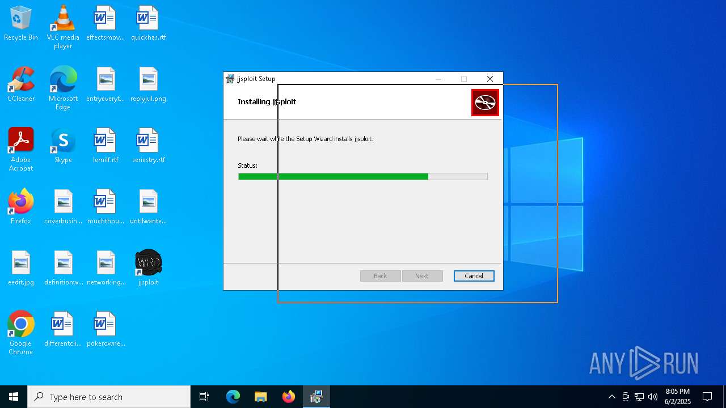Viewport: 726px width, 408px height.
Task: Select the entryeveryt image file
Action: click(105, 85)
